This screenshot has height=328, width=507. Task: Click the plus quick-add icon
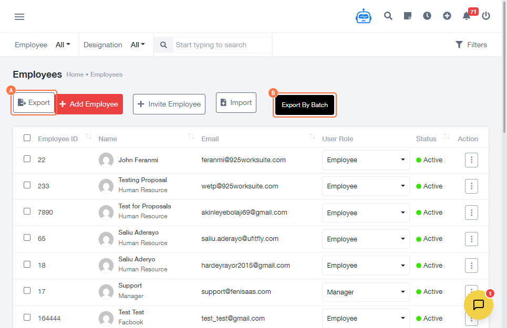click(447, 16)
